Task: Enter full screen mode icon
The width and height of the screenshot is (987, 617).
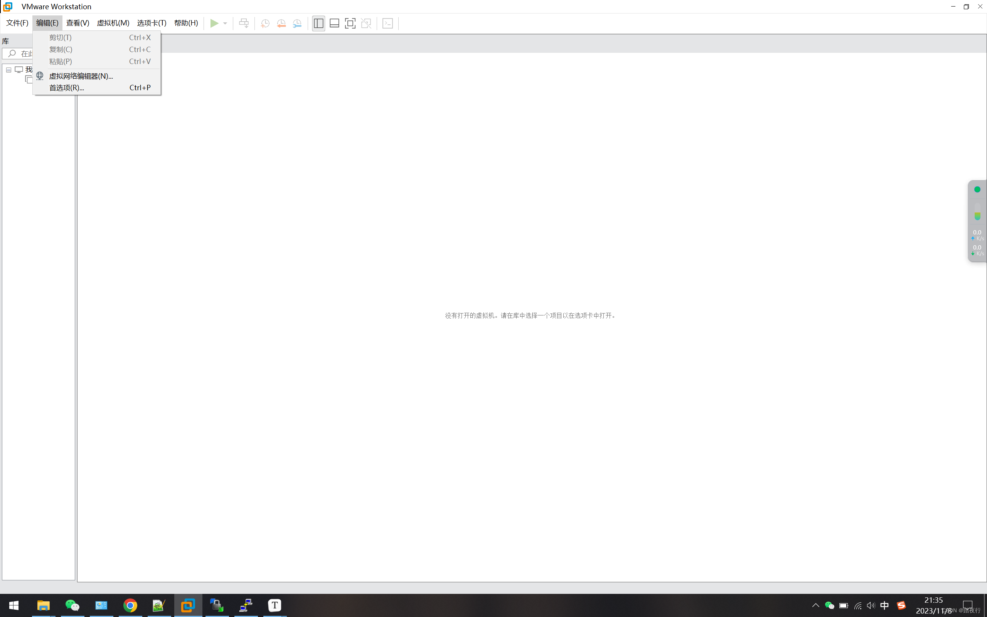Action: click(350, 23)
